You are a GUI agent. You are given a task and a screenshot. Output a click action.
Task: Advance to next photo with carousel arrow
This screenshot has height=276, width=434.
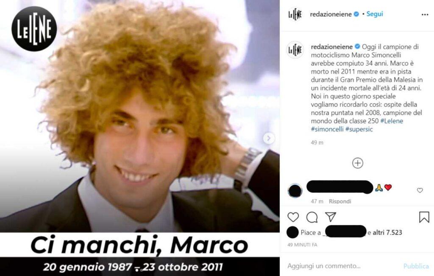point(268,138)
